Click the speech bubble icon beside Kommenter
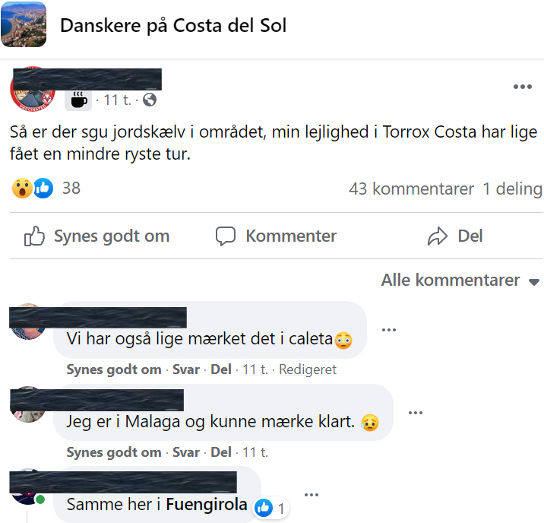Screen dimensions: 544x523 (226, 236)
